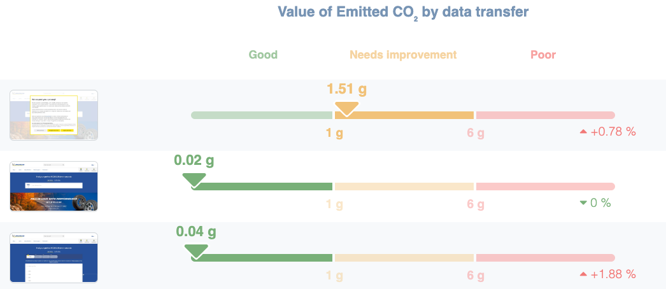Click the 0.02 g green marker triangle
666x289 pixels.
pyautogui.click(x=193, y=180)
